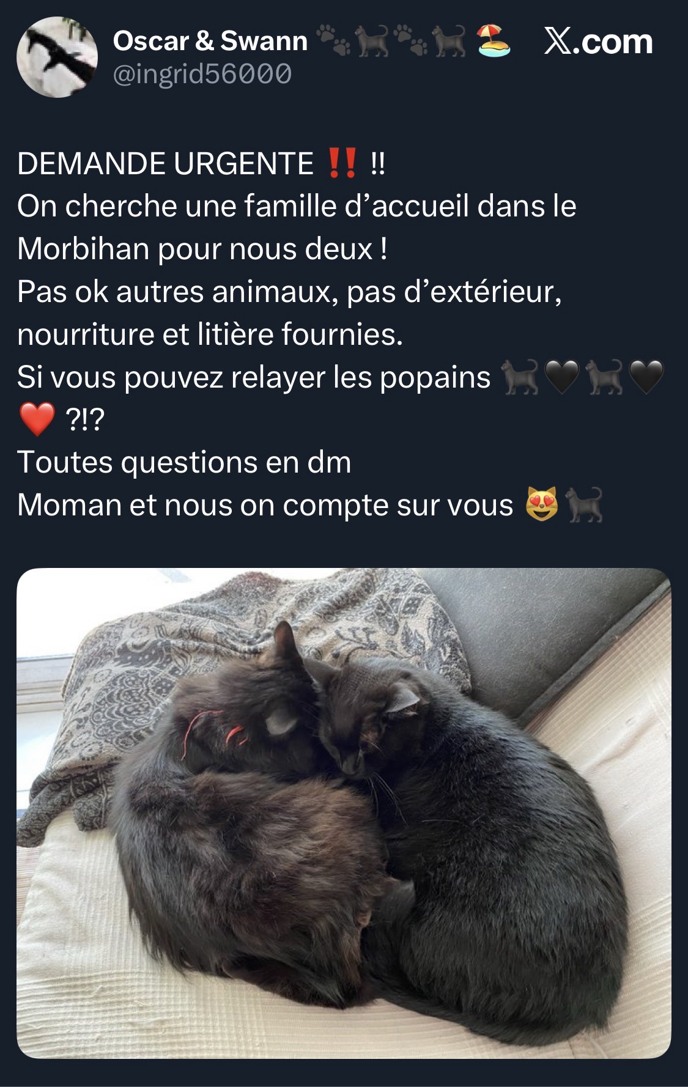Open the @ingrid56000 handle
The image size is (688, 1087).
[x=202, y=74]
